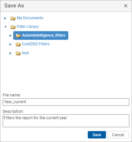
Task: Expand the CostDSS Filters folder arrow
Action: point(10,44)
